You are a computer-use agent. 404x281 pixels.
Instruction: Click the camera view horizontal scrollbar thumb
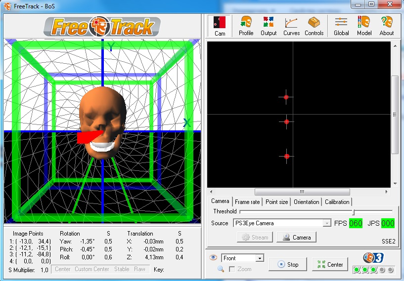tap(302, 192)
